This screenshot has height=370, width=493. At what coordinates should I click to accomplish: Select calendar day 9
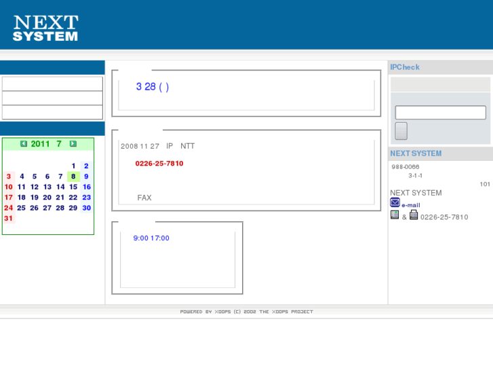click(x=86, y=177)
